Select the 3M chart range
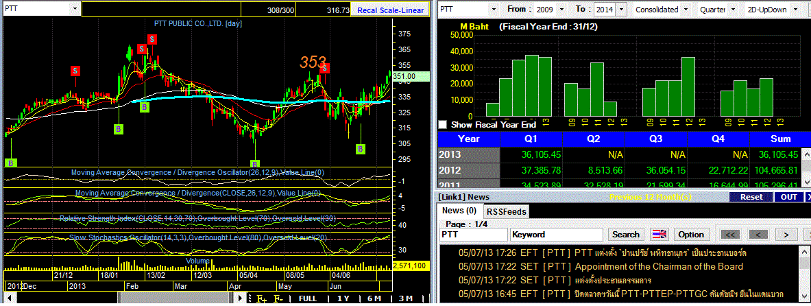811x306 pixels. point(406,298)
